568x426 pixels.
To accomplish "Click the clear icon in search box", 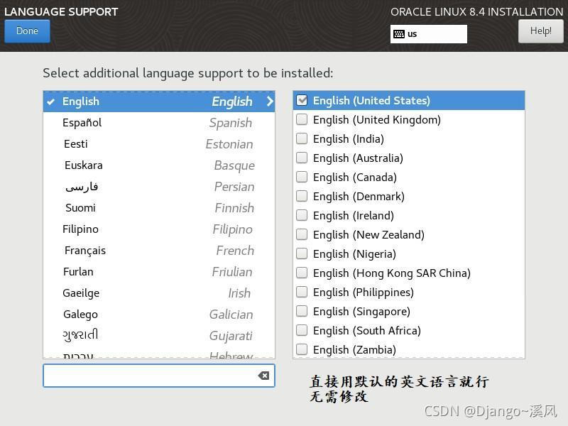I will [x=263, y=376].
